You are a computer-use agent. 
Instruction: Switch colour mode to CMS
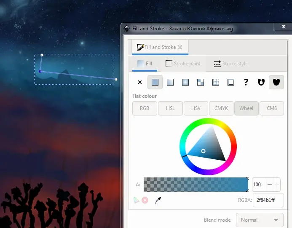pos(272,108)
